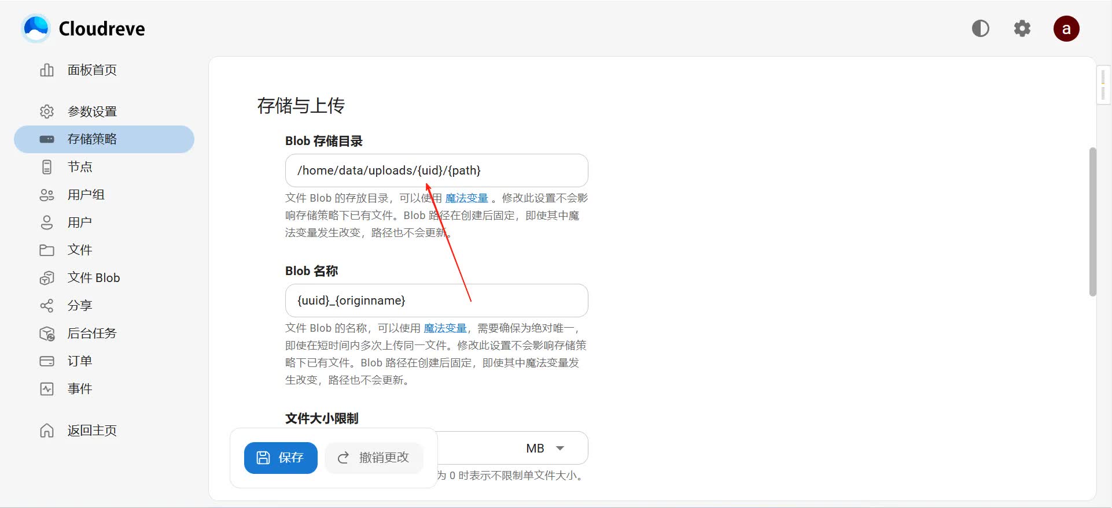Click the 文件 Blob cube icon

tap(47, 278)
